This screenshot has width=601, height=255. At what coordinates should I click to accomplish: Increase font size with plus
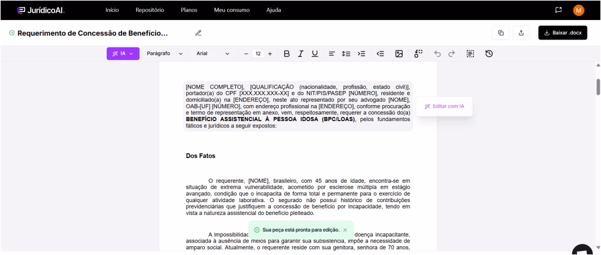(x=270, y=53)
